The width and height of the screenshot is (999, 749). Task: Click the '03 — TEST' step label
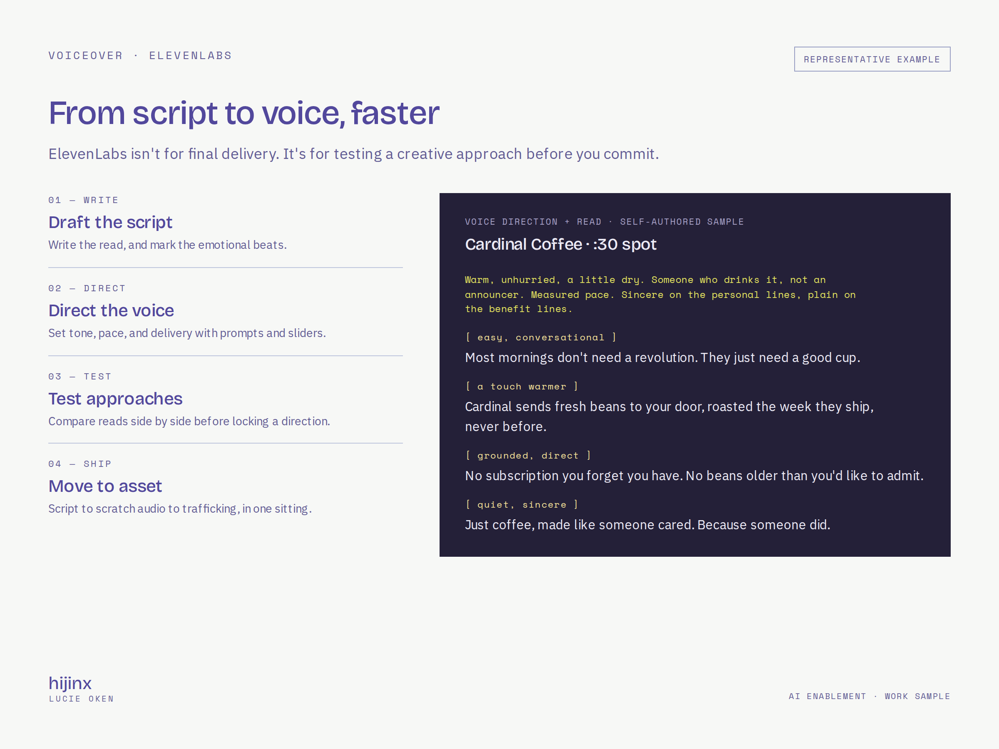point(80,376)
